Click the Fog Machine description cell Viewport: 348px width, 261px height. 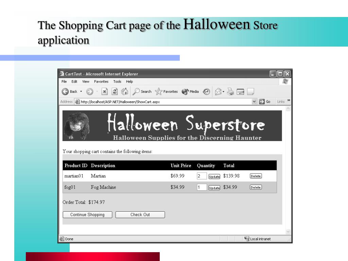point(103,187)
